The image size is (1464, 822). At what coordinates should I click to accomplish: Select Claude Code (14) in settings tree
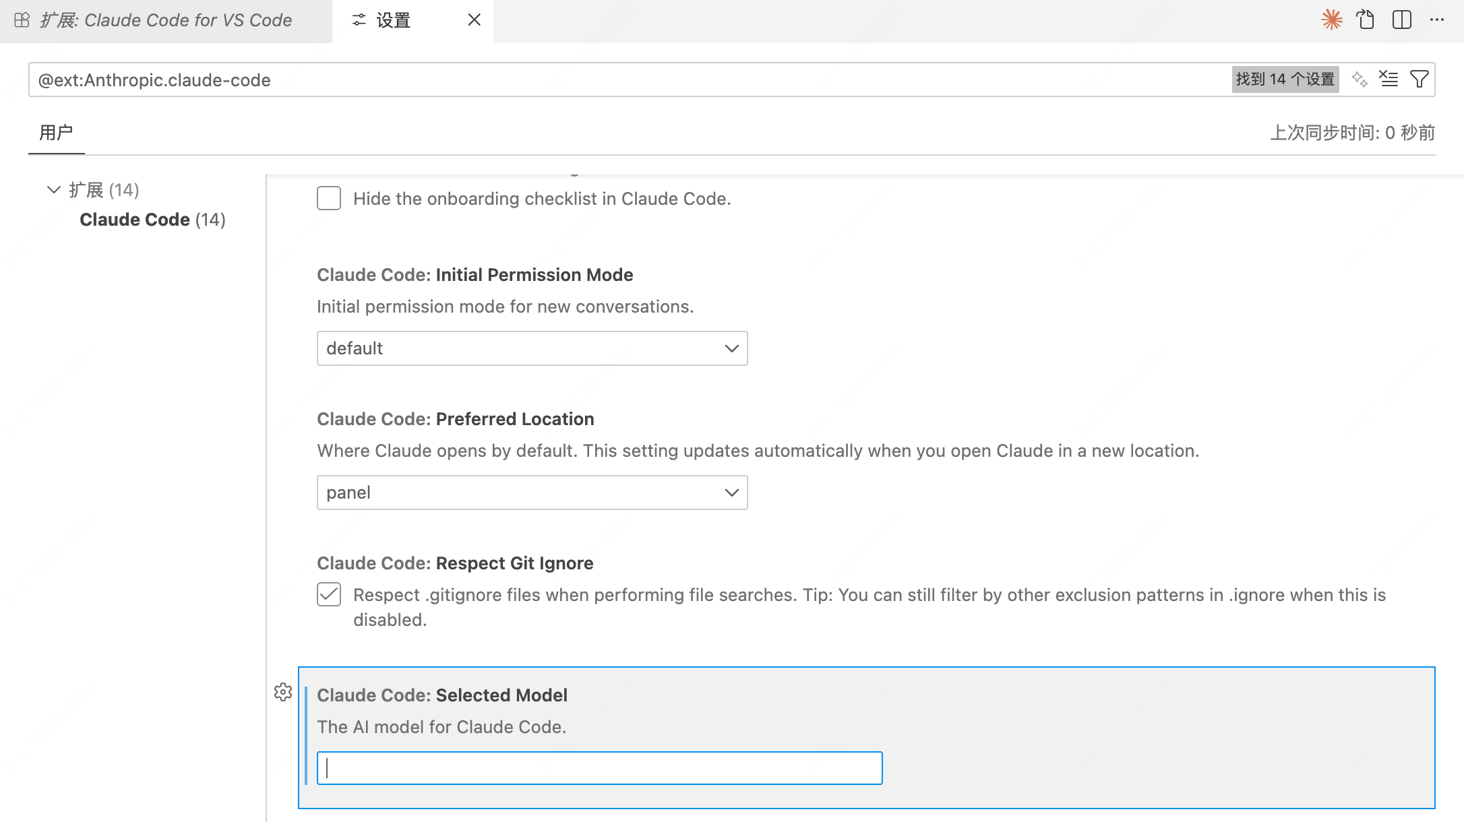click(x=152, y=220)
